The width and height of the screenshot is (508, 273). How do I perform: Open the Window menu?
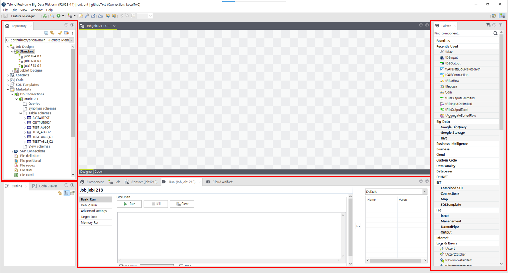pos(36,10)
